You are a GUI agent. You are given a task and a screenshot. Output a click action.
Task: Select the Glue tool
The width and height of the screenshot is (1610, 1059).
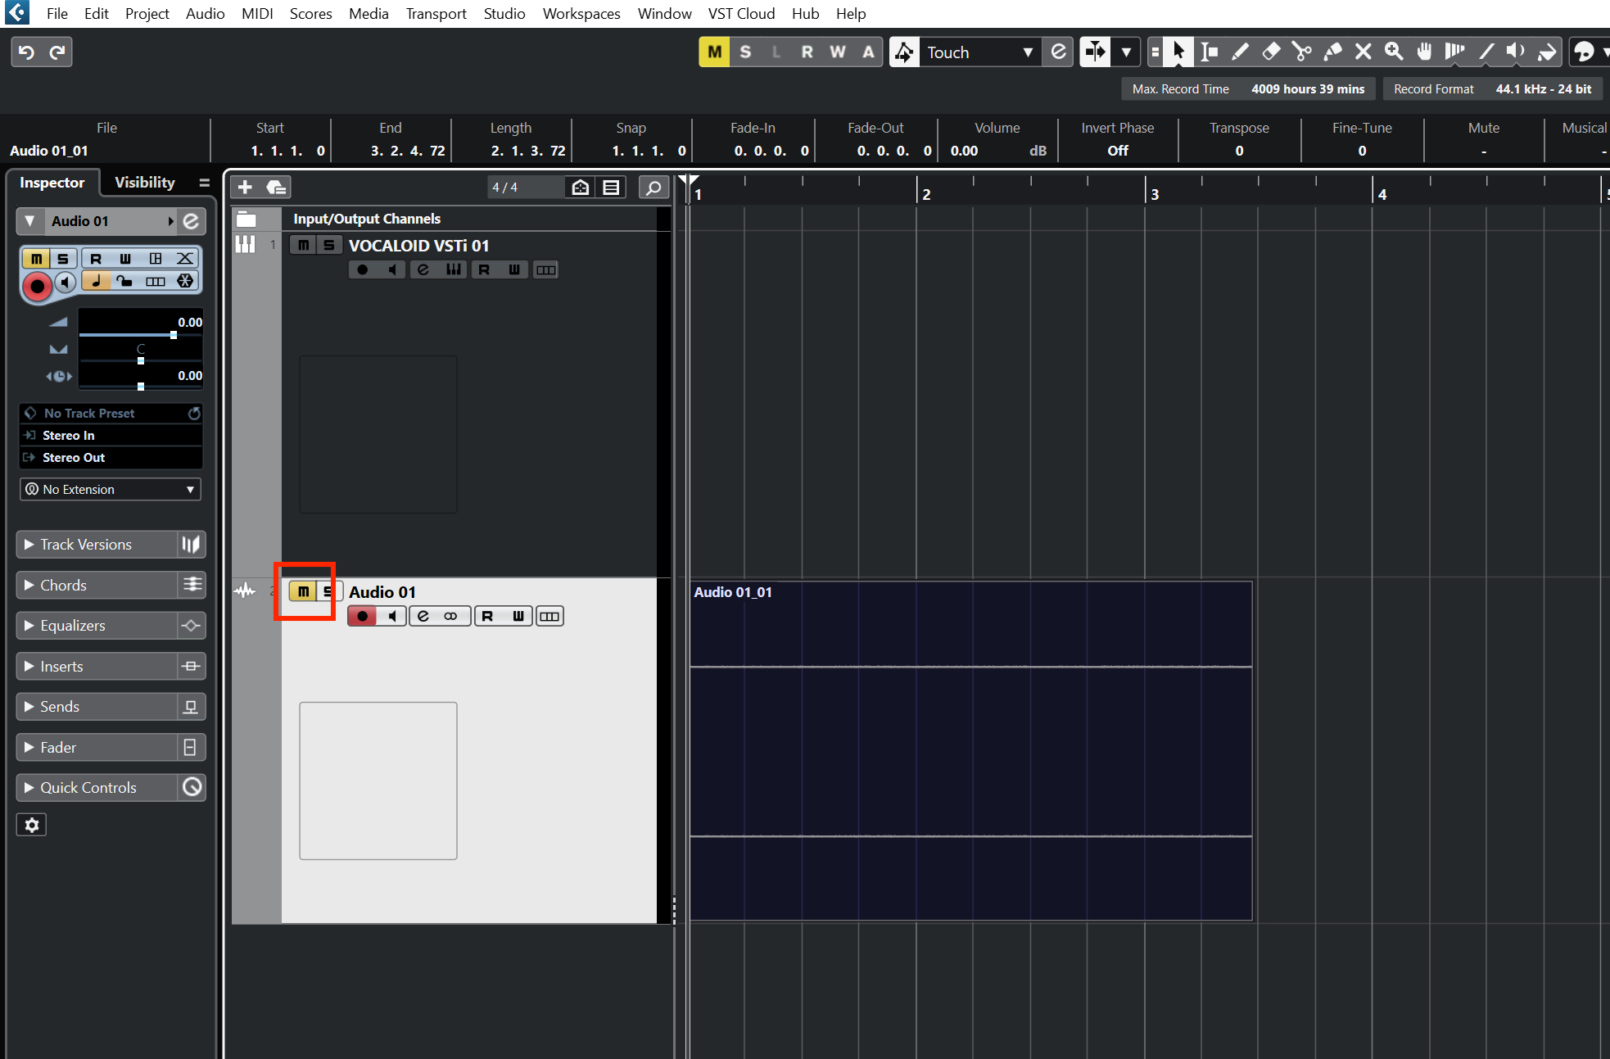coord(1332,52)
